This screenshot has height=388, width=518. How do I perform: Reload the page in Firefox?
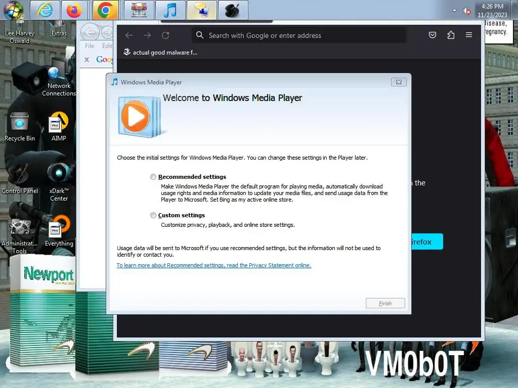[x=165, y=35]
